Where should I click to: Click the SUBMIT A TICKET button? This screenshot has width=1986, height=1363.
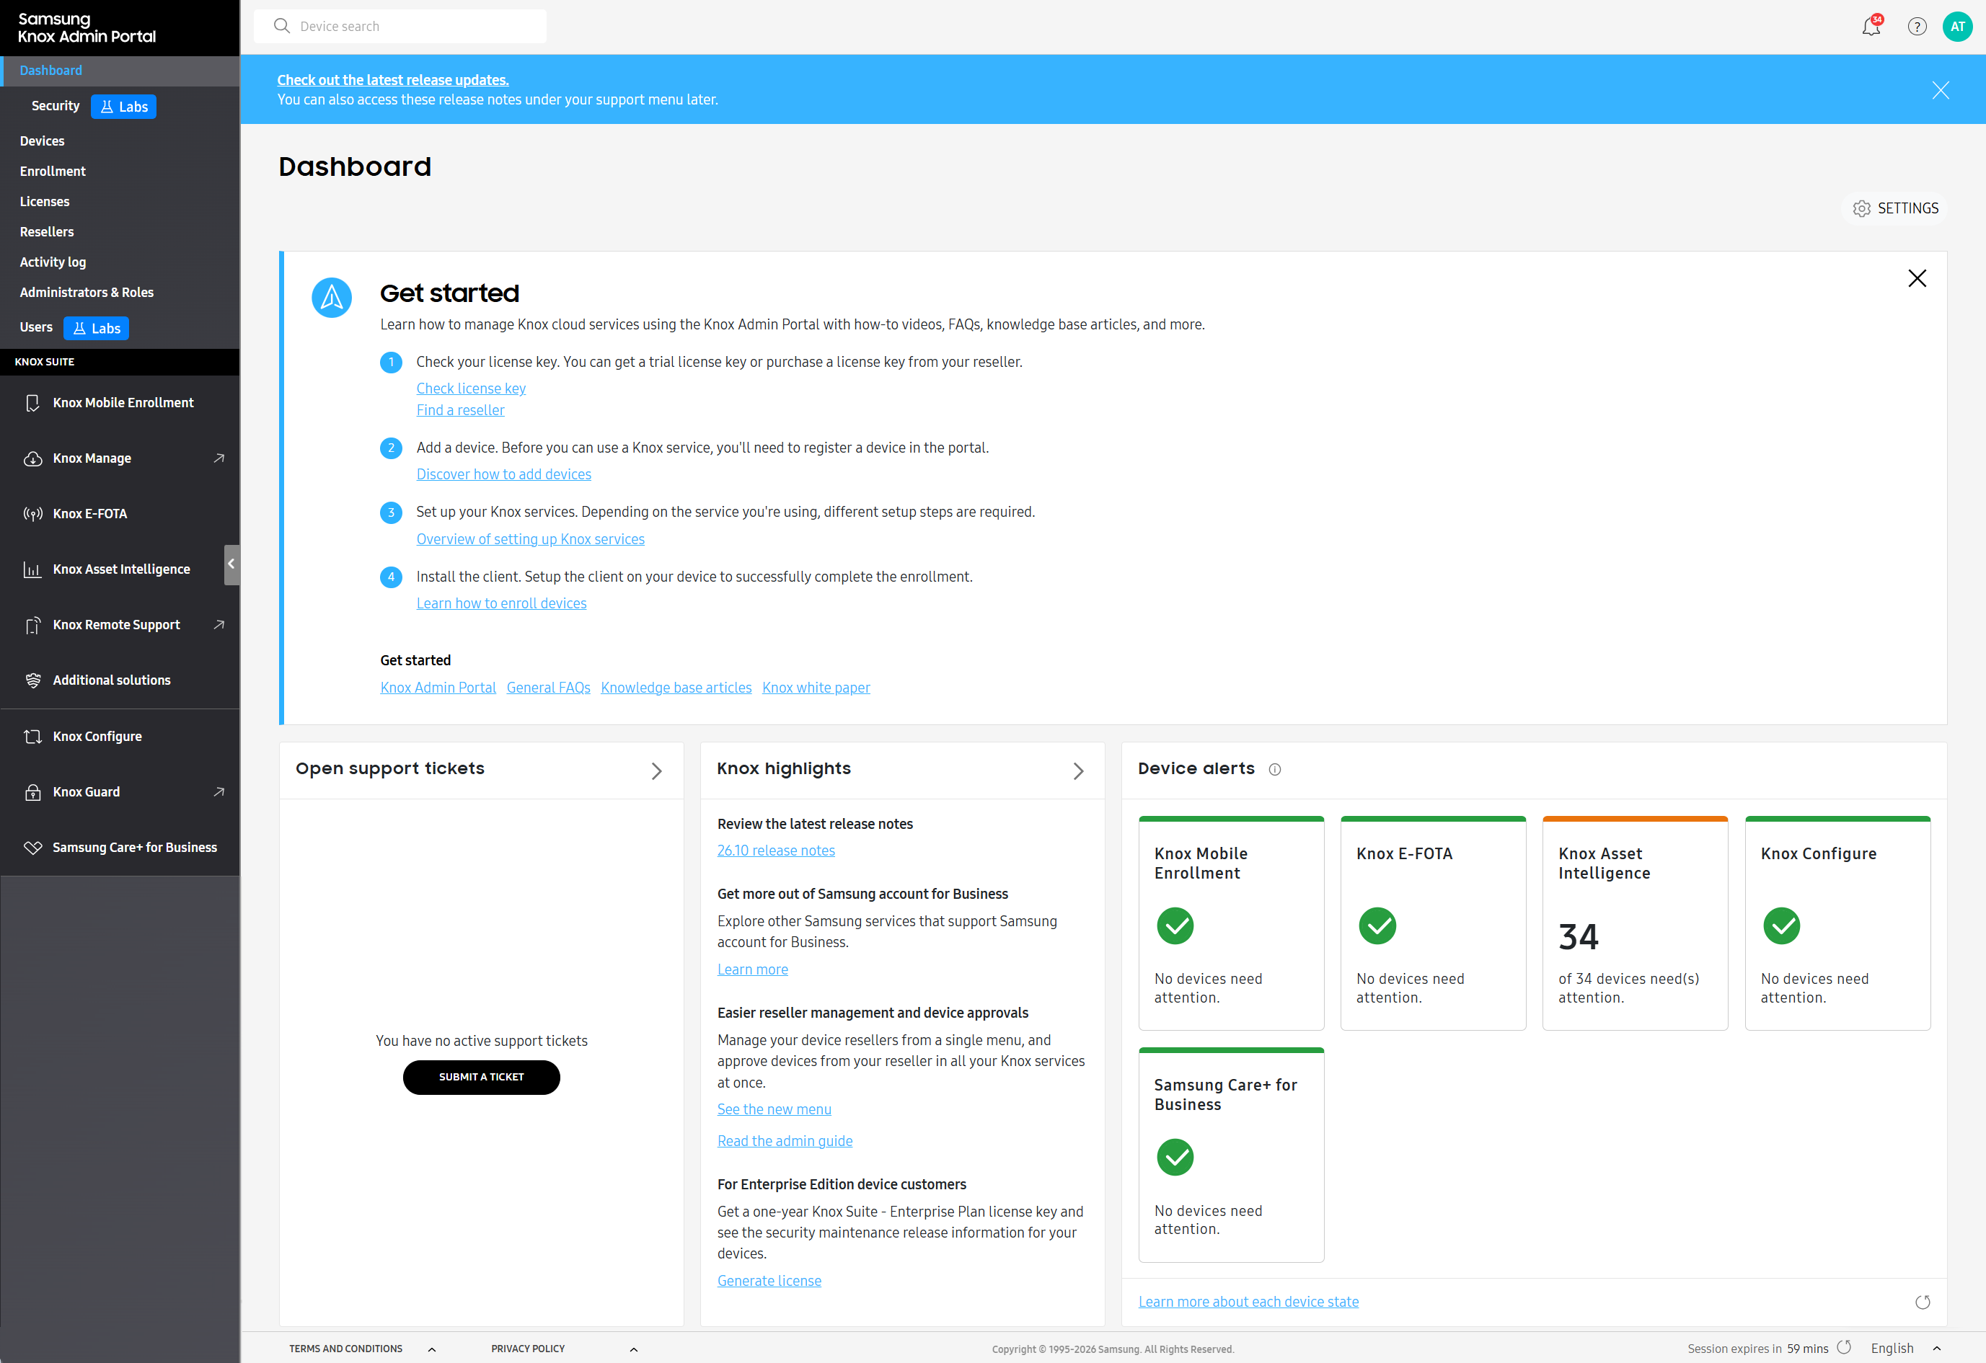click(481, 1077)
